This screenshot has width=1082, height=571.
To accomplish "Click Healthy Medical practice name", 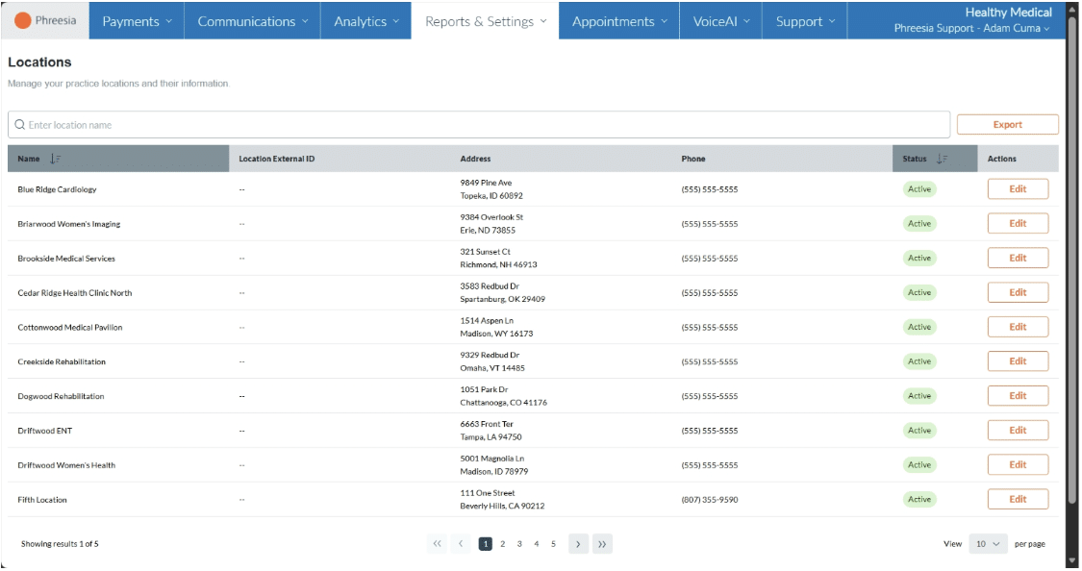I will (x=1008, y=12).
